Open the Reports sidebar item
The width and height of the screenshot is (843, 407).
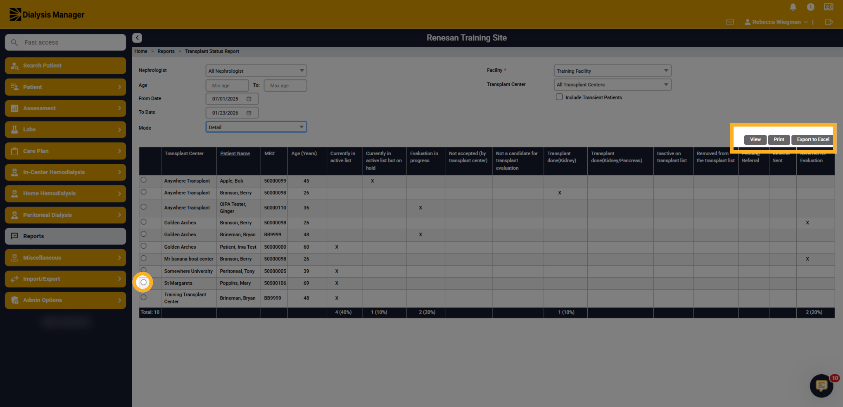tap(65, 236)
